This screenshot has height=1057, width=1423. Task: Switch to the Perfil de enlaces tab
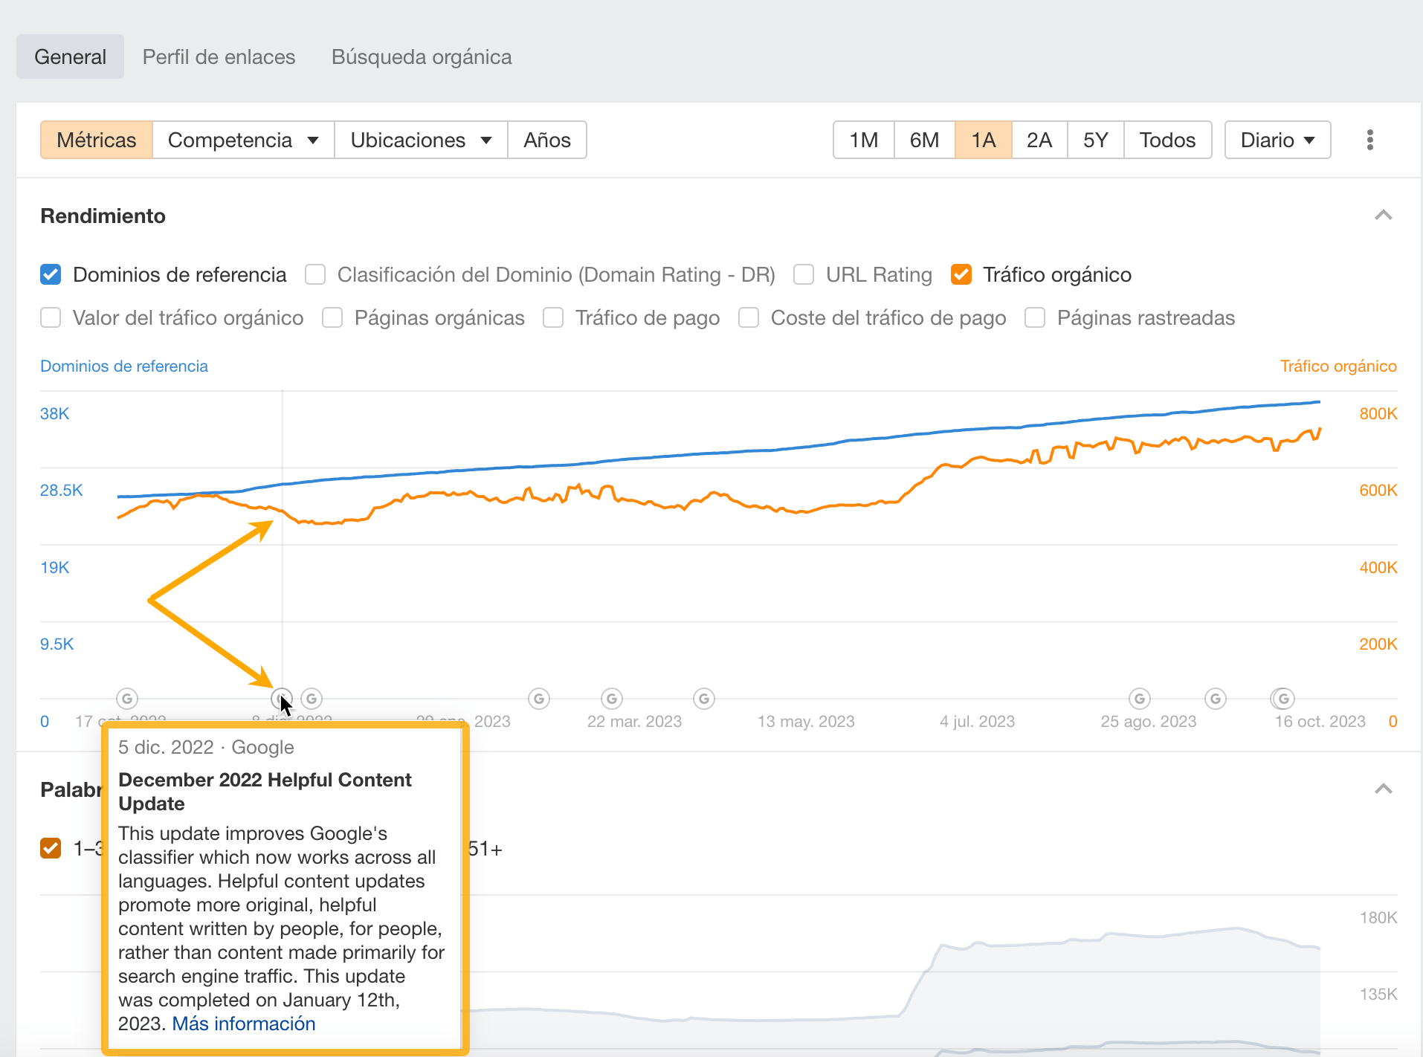point(219,56)
